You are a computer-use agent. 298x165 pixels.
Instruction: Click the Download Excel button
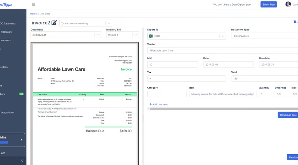[x=288, y=115]
